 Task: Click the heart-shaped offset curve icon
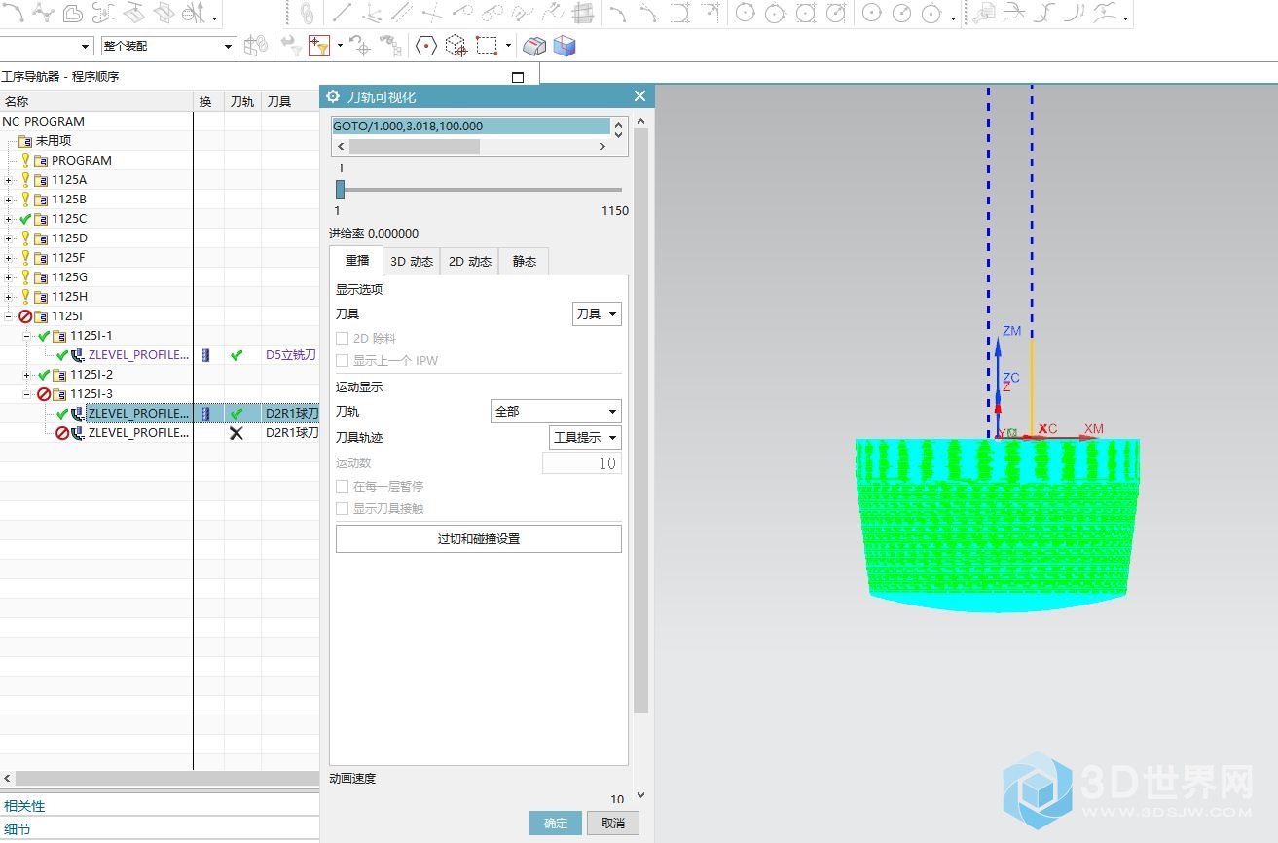click(x=73, y=13)
